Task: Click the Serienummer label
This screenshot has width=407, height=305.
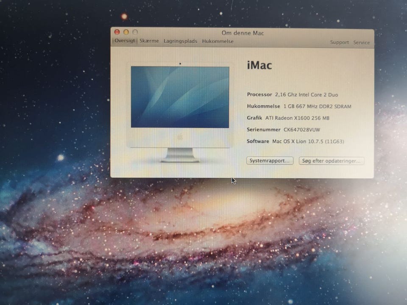Action: pyautogui.click(x=263, y=130)
